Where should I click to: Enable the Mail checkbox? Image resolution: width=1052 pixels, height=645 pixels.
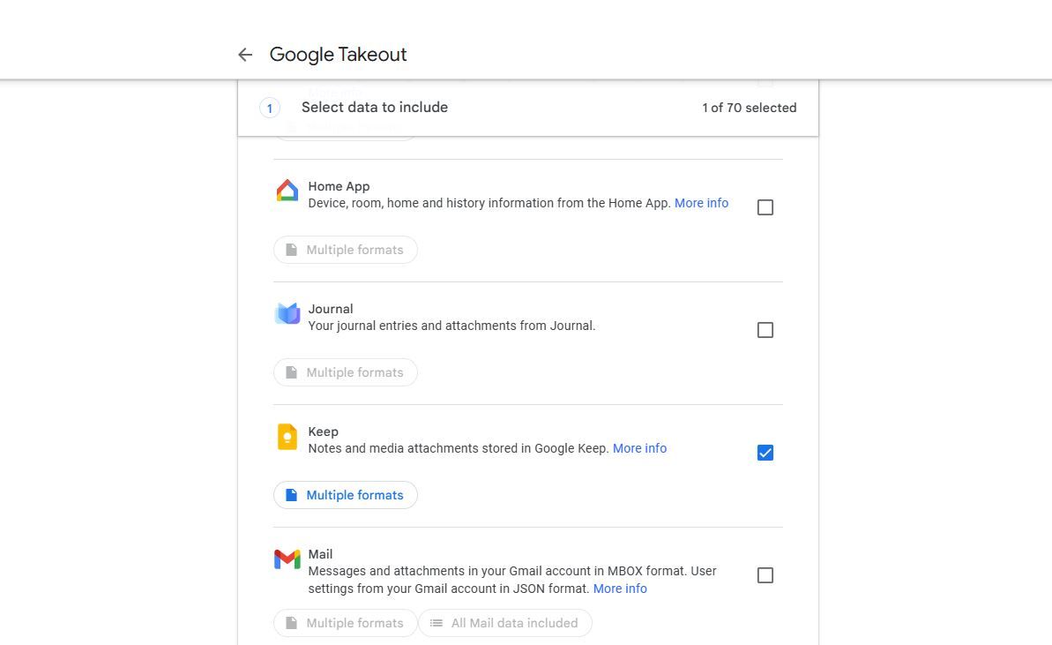[x=765, y=574]
